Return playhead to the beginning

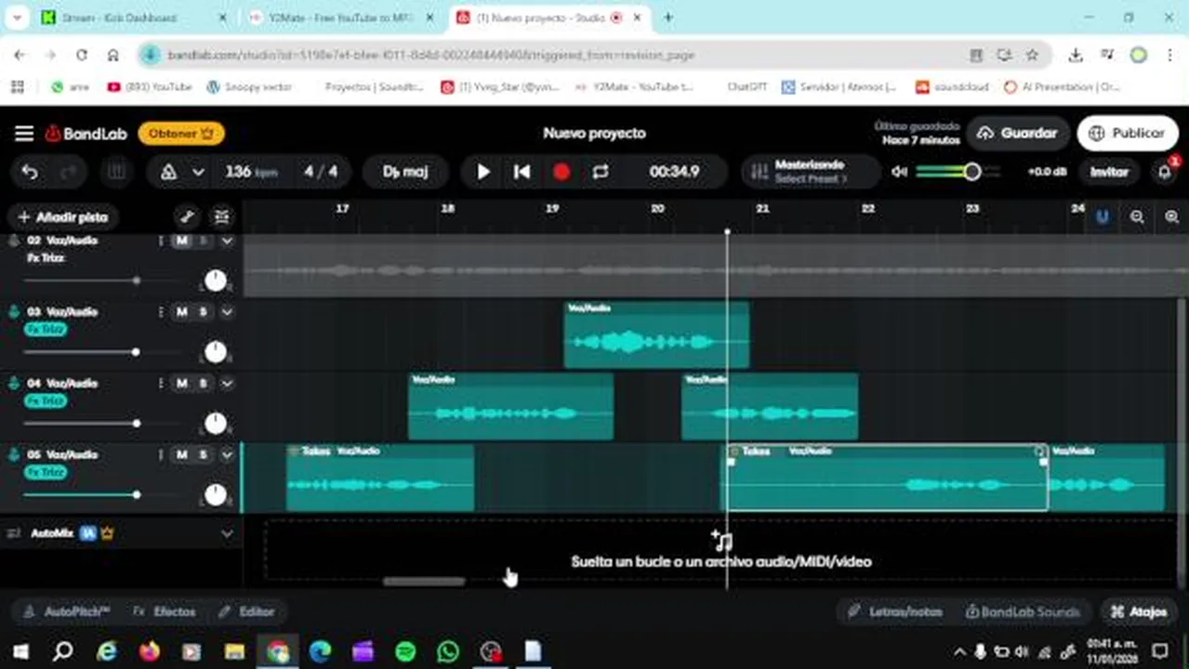522,172
